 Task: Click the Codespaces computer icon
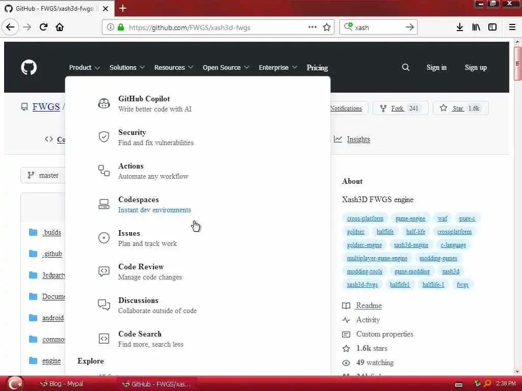tap(104, 204)
